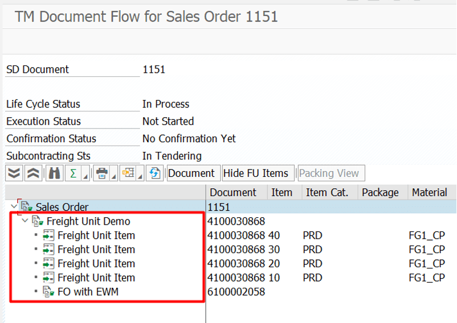Click the Document column header
457x323 pixels.
coord(236,192)
